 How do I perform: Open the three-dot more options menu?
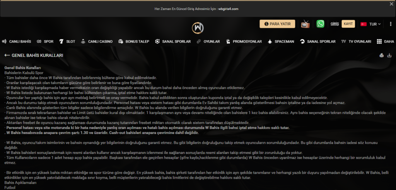point(391,24)
